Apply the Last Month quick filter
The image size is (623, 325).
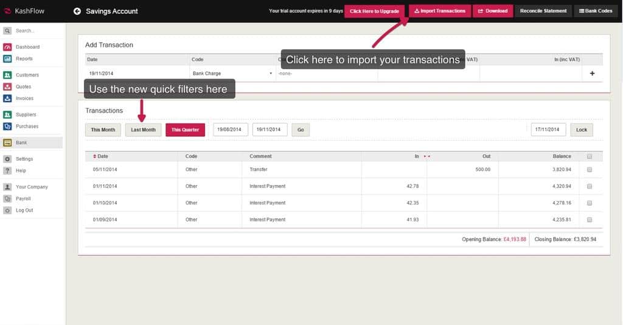143,130
